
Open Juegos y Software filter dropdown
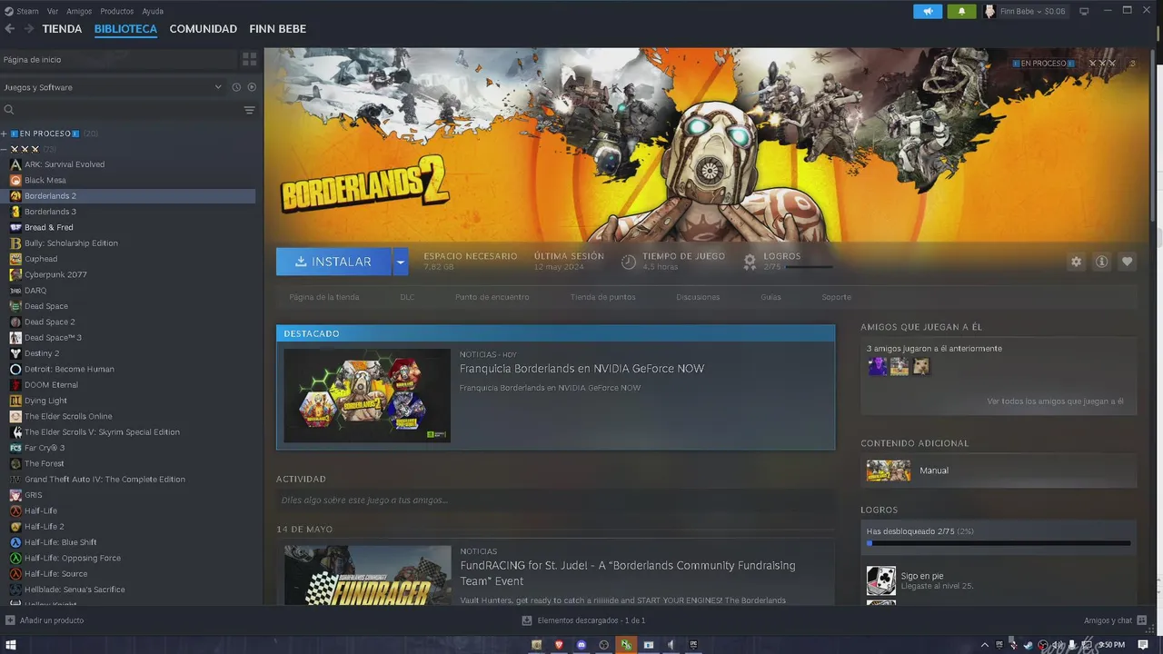click(x=114, y=87)
